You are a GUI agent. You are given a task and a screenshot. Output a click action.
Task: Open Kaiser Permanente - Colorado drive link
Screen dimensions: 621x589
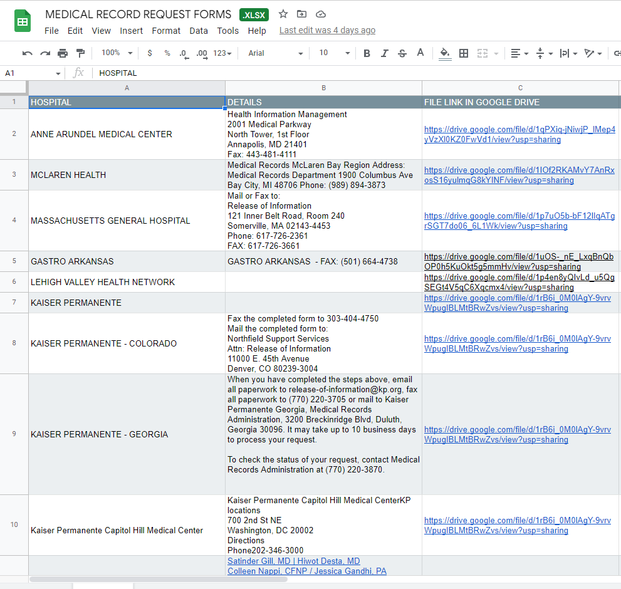tap(517, 343)
